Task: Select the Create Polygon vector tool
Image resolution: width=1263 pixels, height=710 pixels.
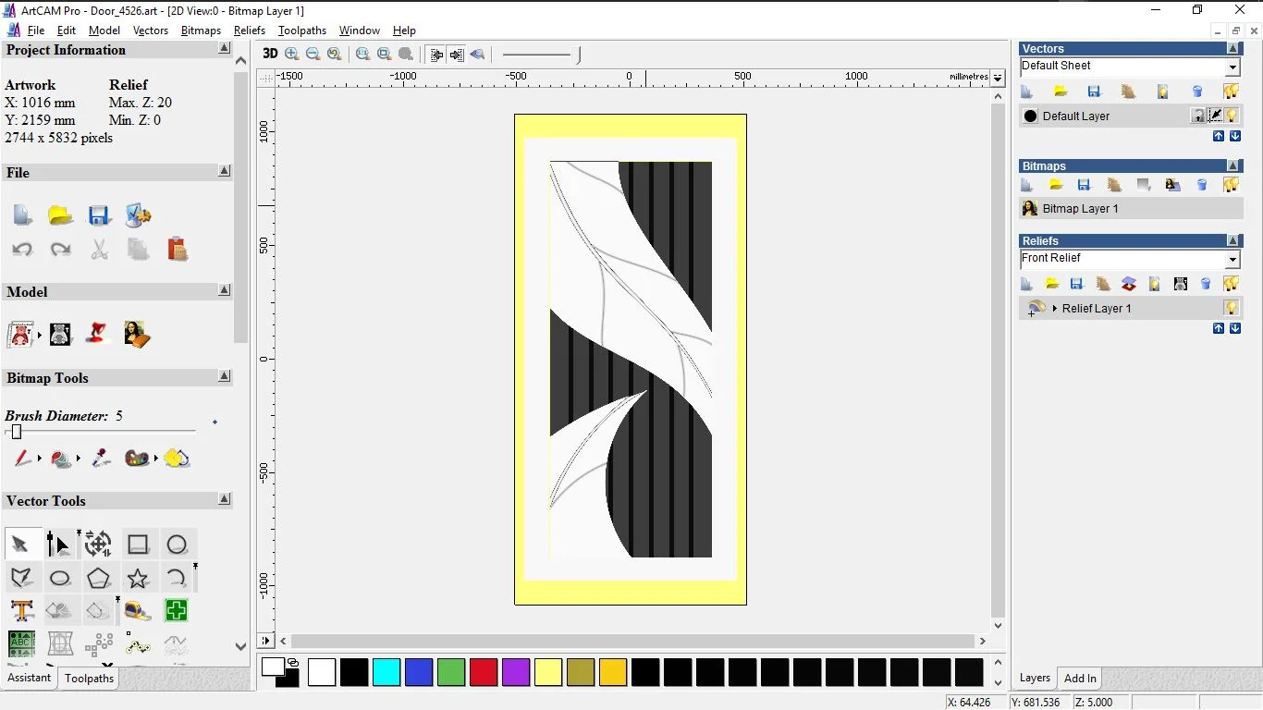Action: click(x=99, y=579)
